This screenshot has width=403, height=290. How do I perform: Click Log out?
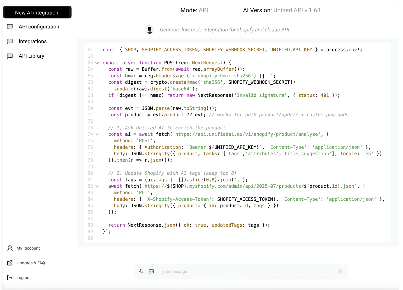24,278
